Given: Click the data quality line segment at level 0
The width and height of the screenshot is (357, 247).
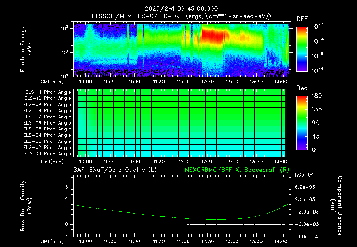Looking at the screenshot, I should [x=236, y=224].
